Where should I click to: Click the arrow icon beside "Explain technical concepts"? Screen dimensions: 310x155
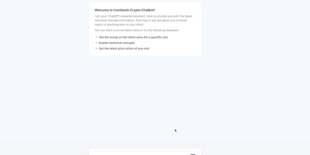tap(96, 43)
